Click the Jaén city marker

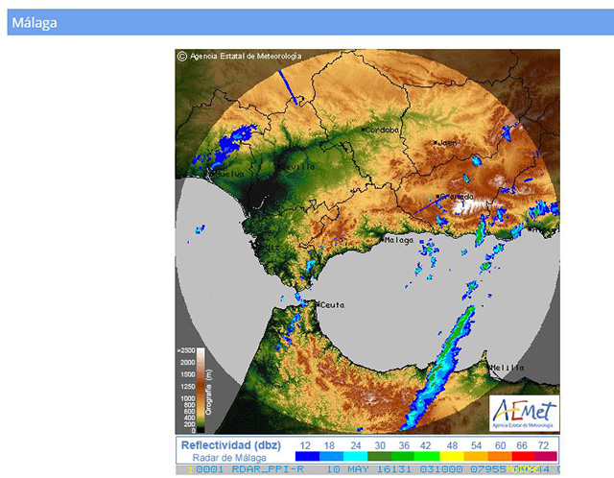point(435,143)
